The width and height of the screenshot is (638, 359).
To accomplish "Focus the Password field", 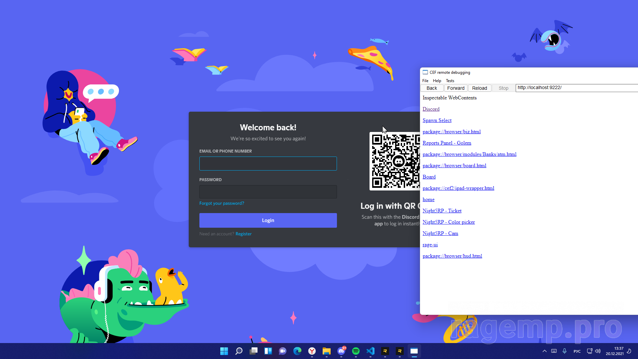I will (x=268, y=192).
